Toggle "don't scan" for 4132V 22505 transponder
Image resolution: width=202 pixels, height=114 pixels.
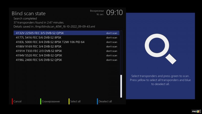tap(111, 33)
